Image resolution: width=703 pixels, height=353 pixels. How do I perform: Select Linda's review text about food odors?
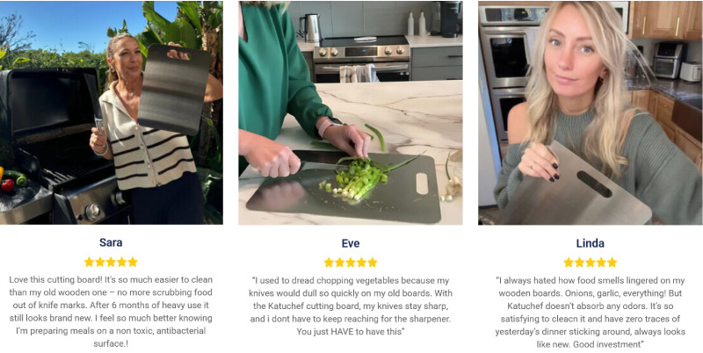590,313
